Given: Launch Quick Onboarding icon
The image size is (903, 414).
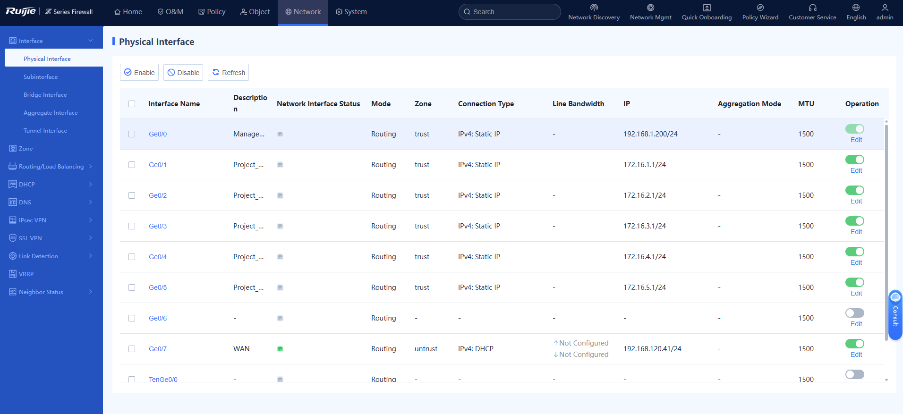Looking at the screenshot, I should tap(707, 8).
